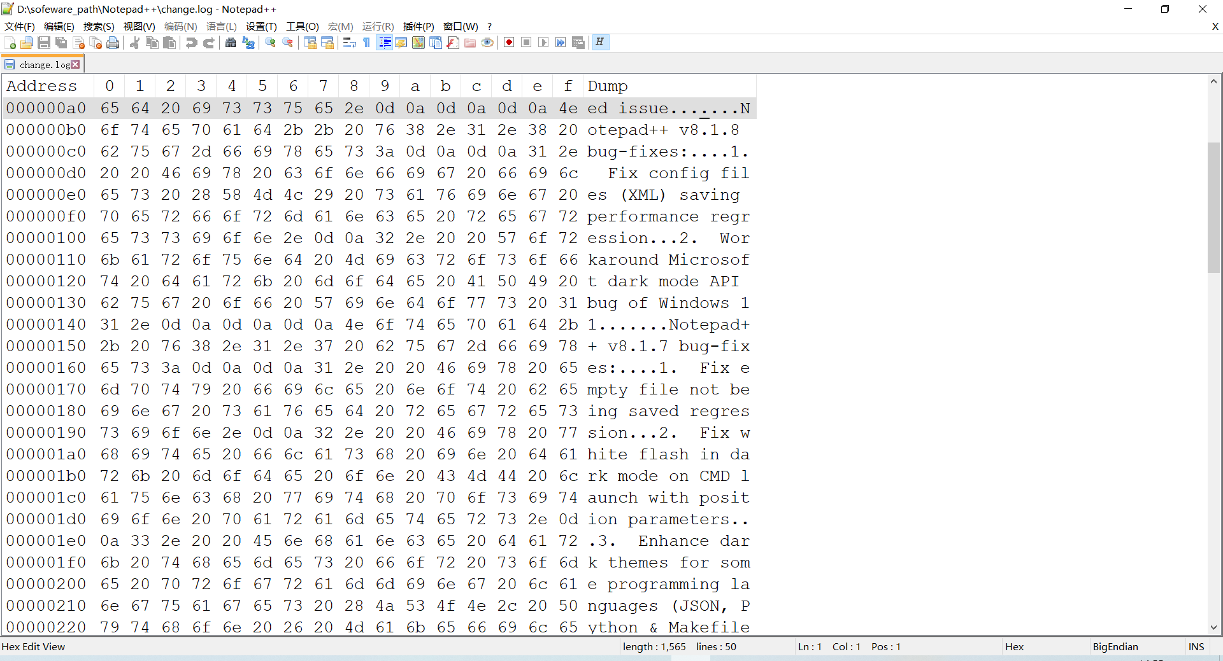Open the Function List panel
Viewport: 1223px width, 661px height.
coord(453,43)
